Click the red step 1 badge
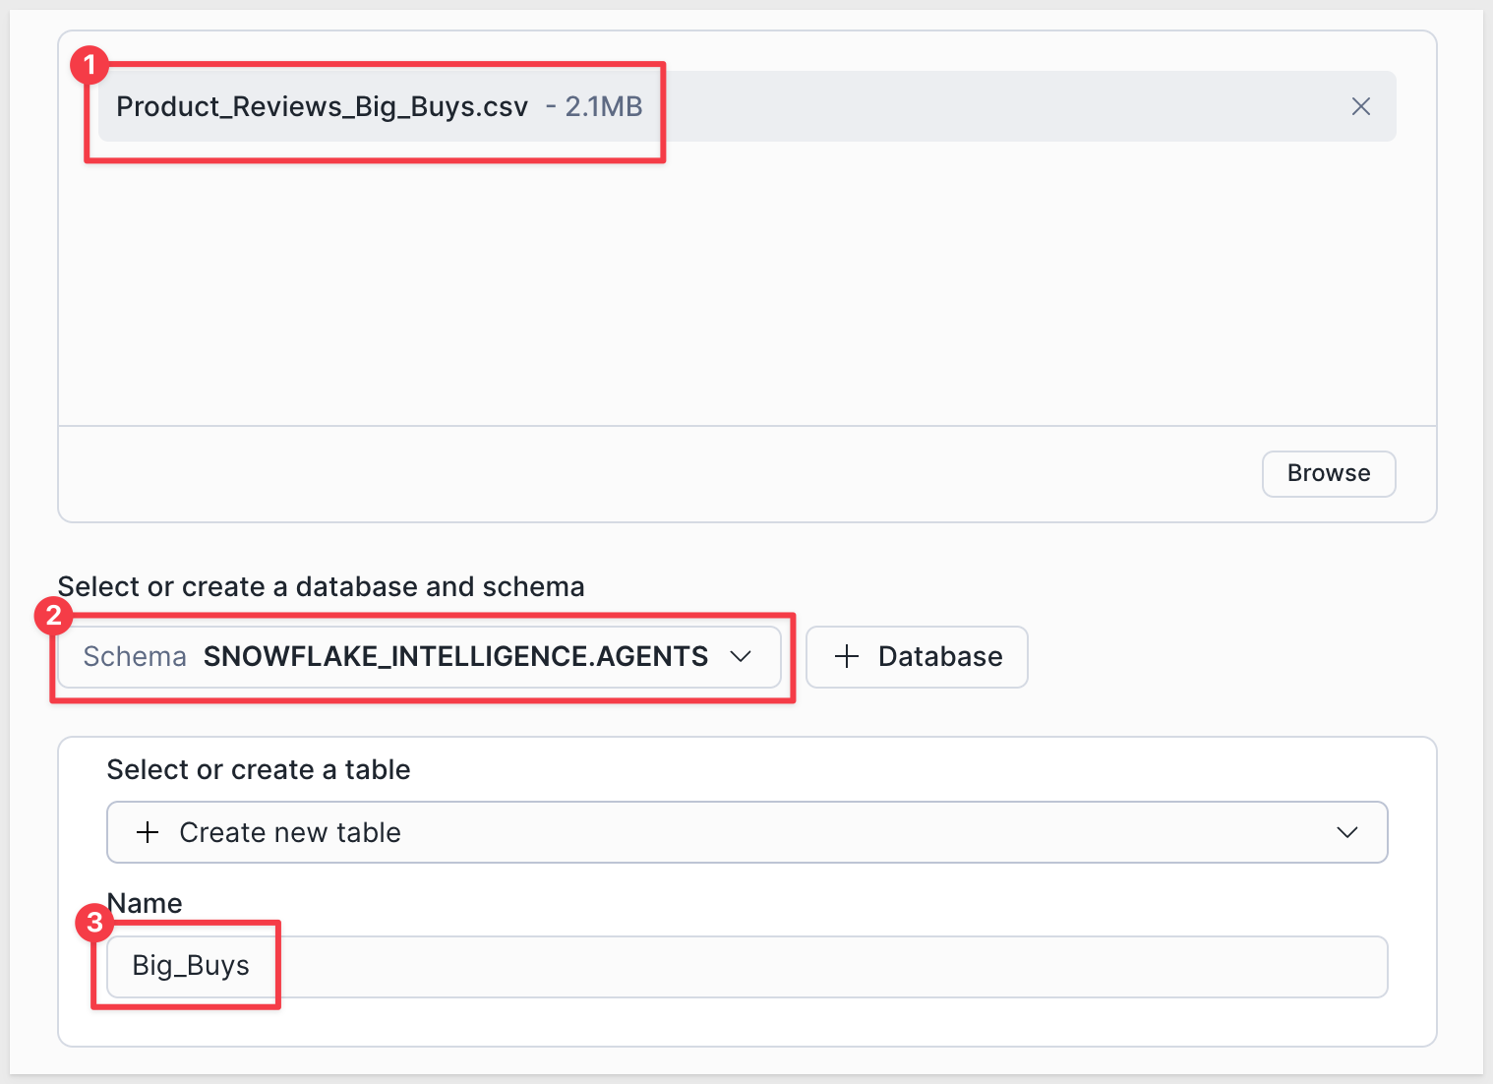This screenshot has width=1493, height=1084. tap(90, 65)
